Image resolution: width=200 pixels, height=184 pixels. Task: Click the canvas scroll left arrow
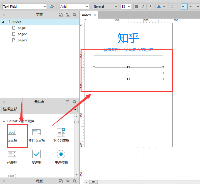(x=87, y=182)
